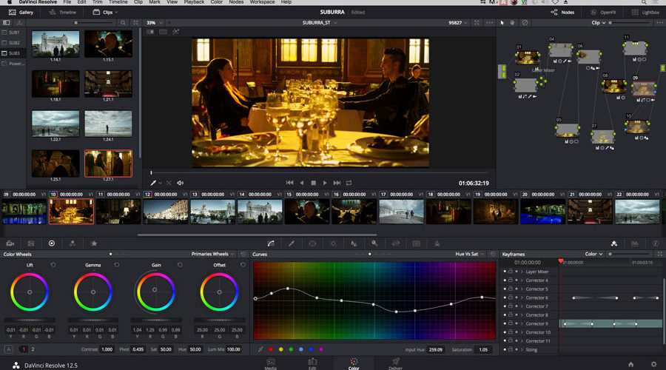Open the node editor Clip dropdown
Viewport: 666px width, 370px height.
pyautogui.click(x=599, y=22)
